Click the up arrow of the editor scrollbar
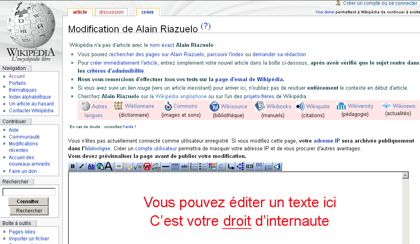420x244 pixels. click(405, 175)
